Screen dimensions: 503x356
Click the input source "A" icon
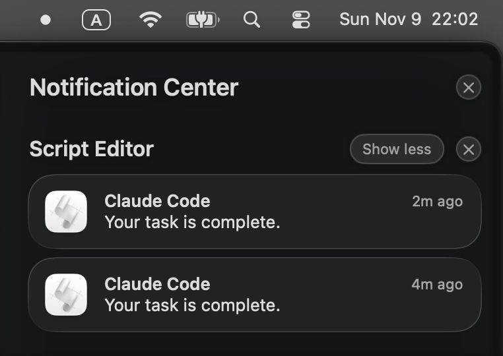click(x=96, y=20)
